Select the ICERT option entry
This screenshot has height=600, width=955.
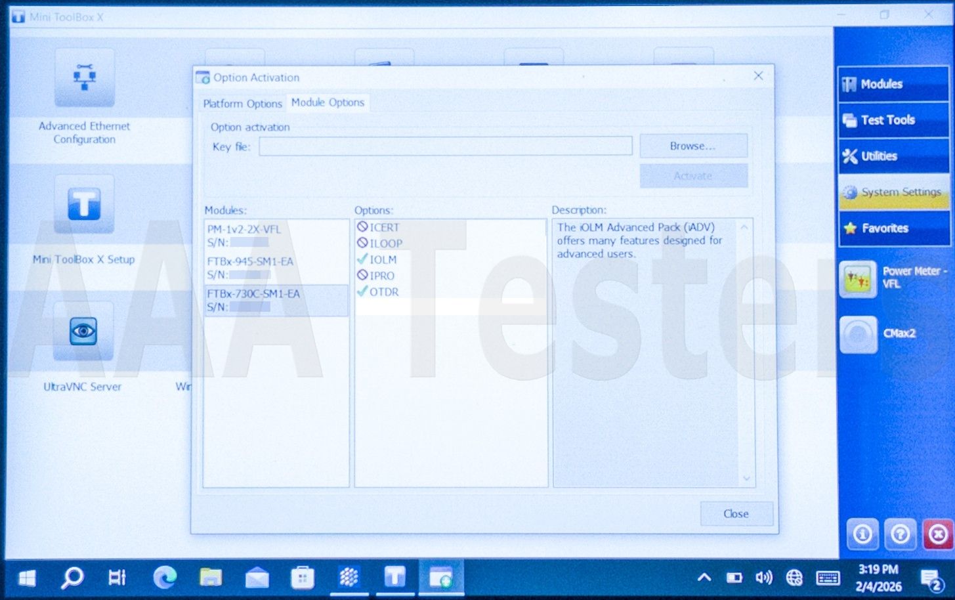tap(384, 228)
